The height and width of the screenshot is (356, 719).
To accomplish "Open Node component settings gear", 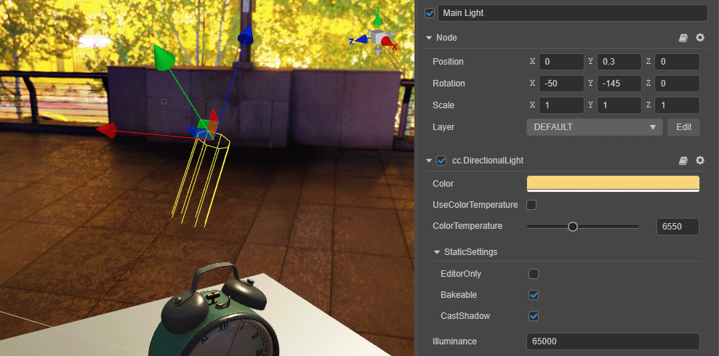I will click(700, 38).
